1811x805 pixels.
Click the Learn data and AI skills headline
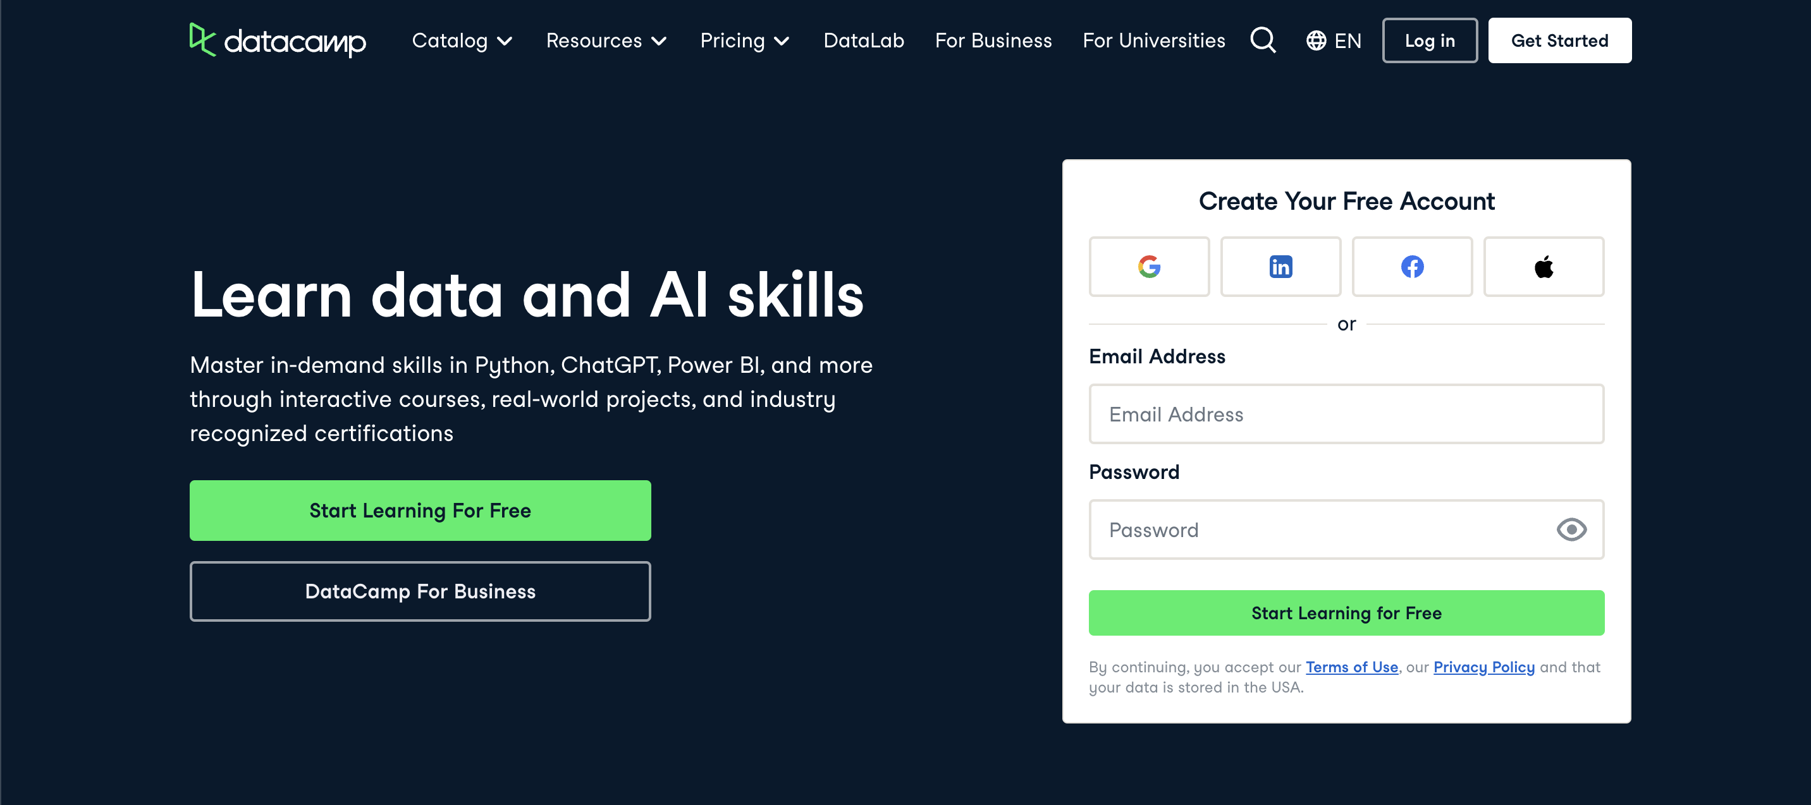(527, 295)
